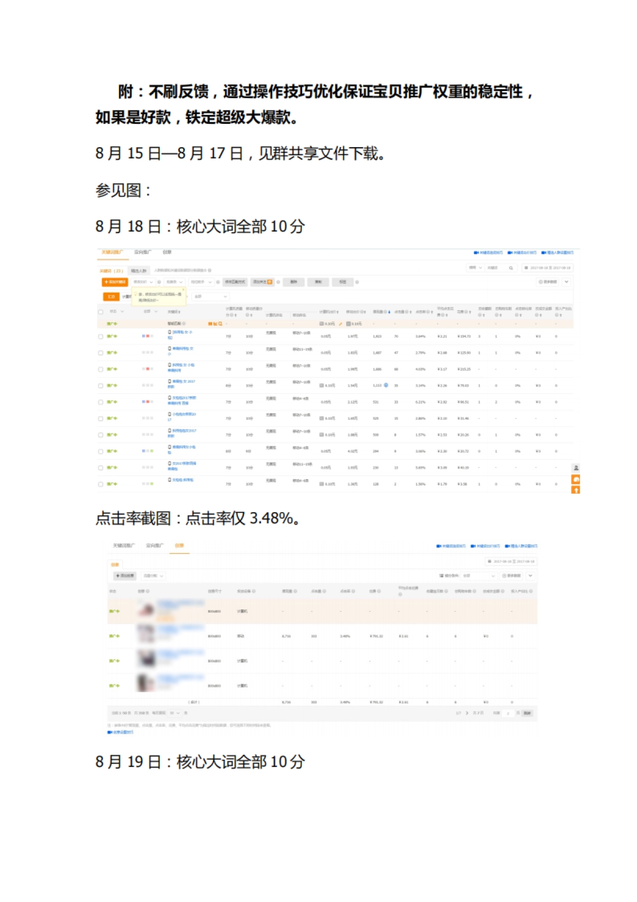Tick the checkbox of the 128 impressions row
Image resolution: width=637 pixels, height=902 pixels.
point(100,484)
